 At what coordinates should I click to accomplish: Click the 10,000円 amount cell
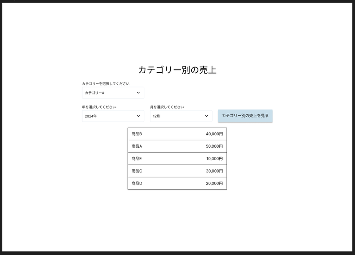pos(214,159)
